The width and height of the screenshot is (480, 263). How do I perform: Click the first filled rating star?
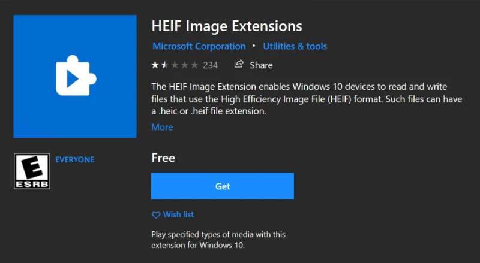pos(155,65)
